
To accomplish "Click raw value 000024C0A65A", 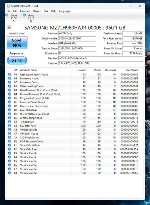I will (129, 149).
